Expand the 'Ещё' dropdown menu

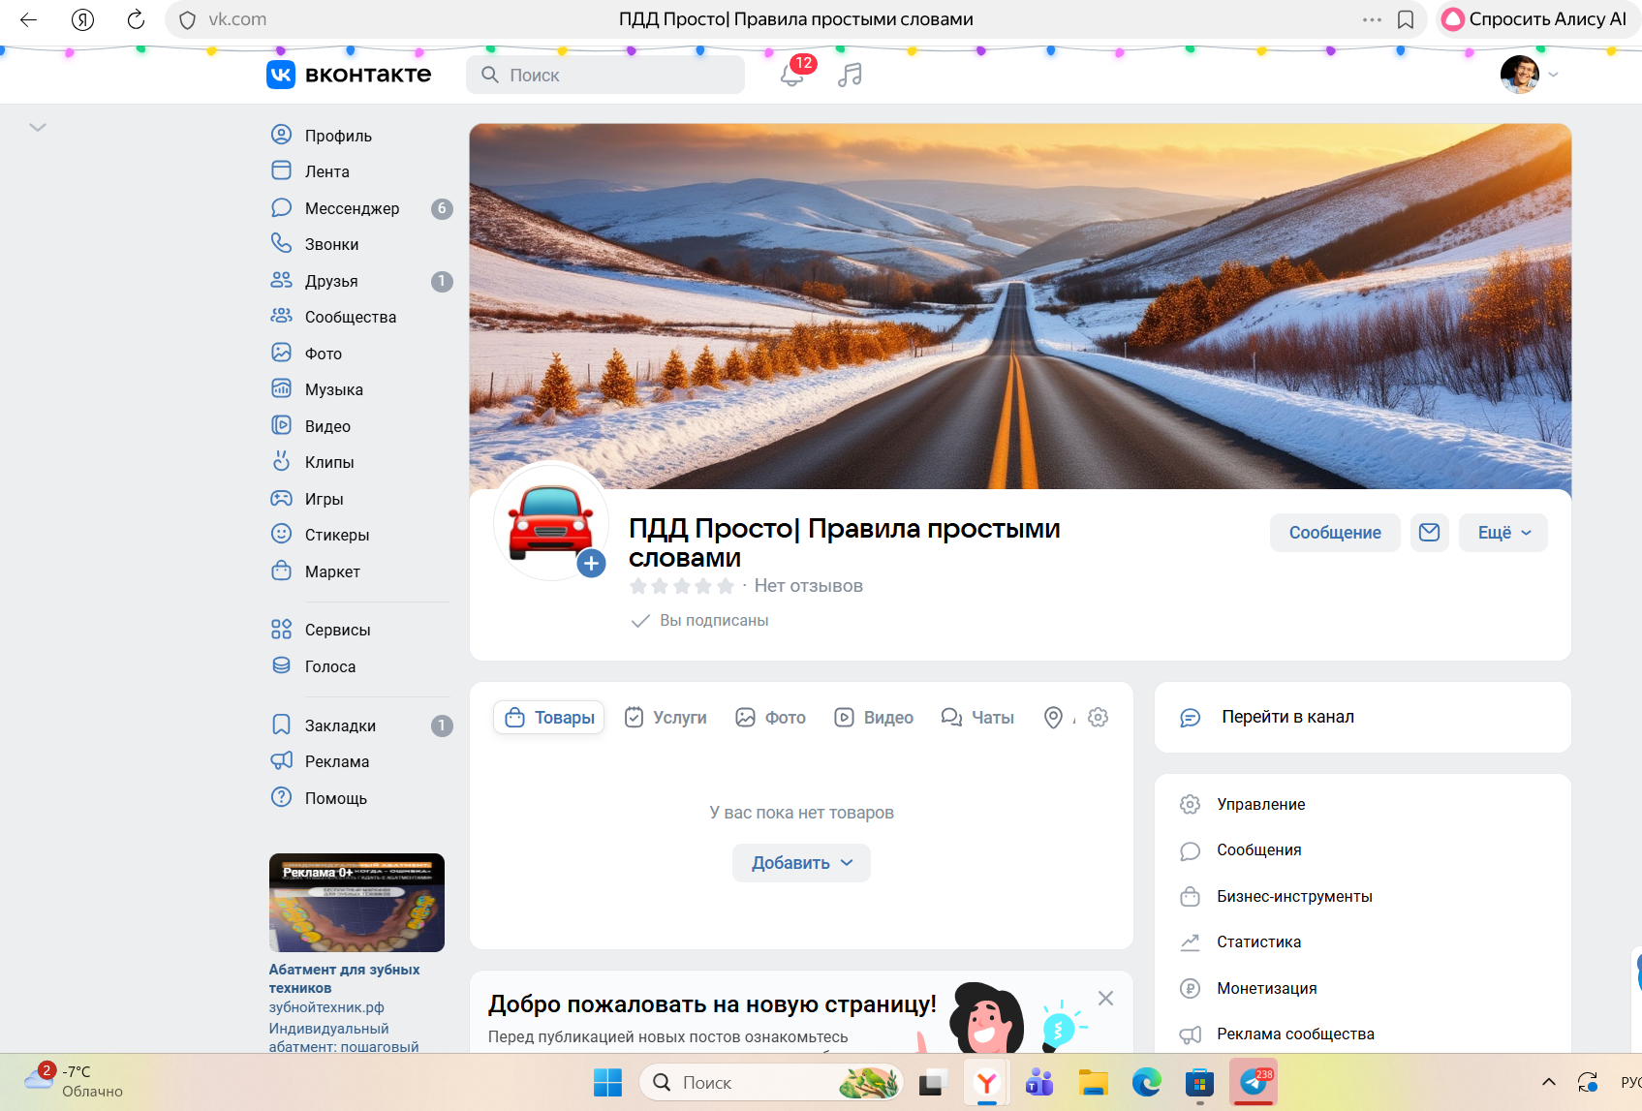point(1503,533)
